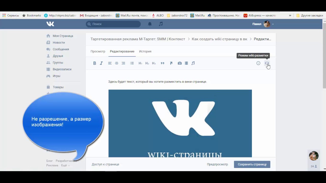Image resolution: width=326 pixels, height=183 pixels.
Task: Toggle italic text formatting
Action: 101,63
